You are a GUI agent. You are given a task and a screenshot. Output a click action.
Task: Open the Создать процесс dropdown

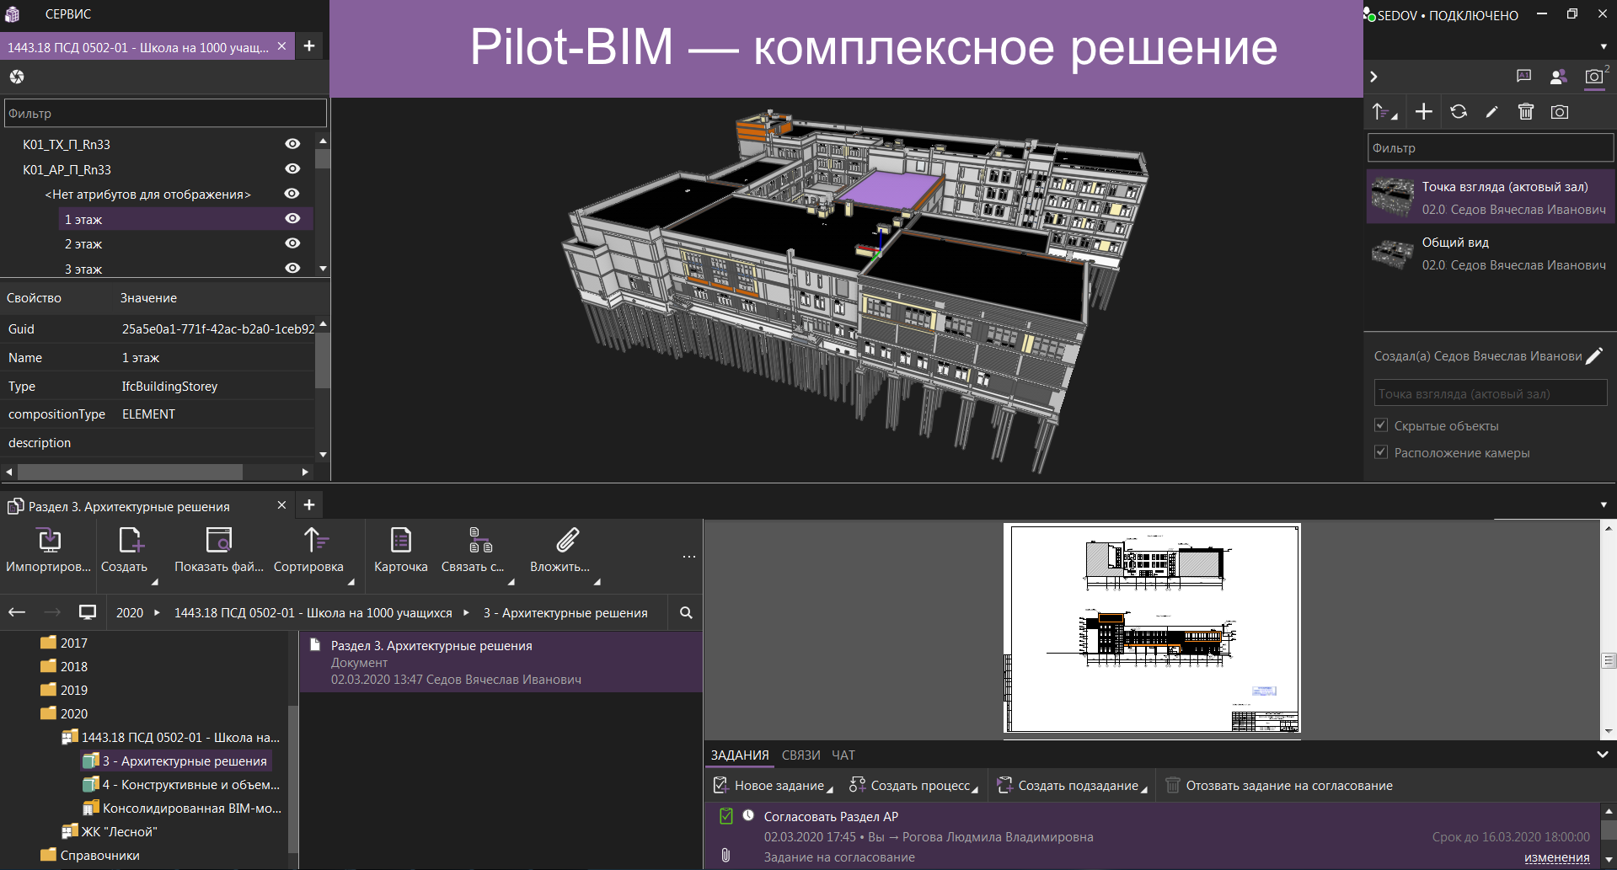coord(976,789)
